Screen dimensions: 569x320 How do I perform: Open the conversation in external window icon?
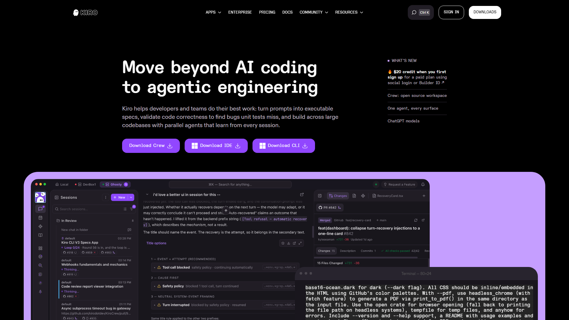[302, 195]
